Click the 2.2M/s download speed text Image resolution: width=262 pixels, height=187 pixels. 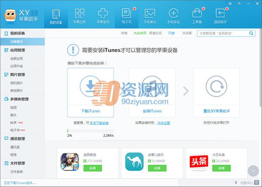click(108, 136)
